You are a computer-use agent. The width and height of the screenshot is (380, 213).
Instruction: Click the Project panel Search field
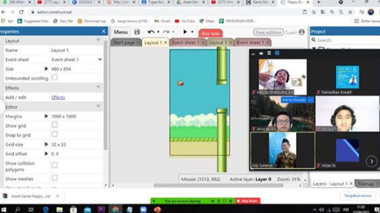pyautogui.click(x=345, y=40)
